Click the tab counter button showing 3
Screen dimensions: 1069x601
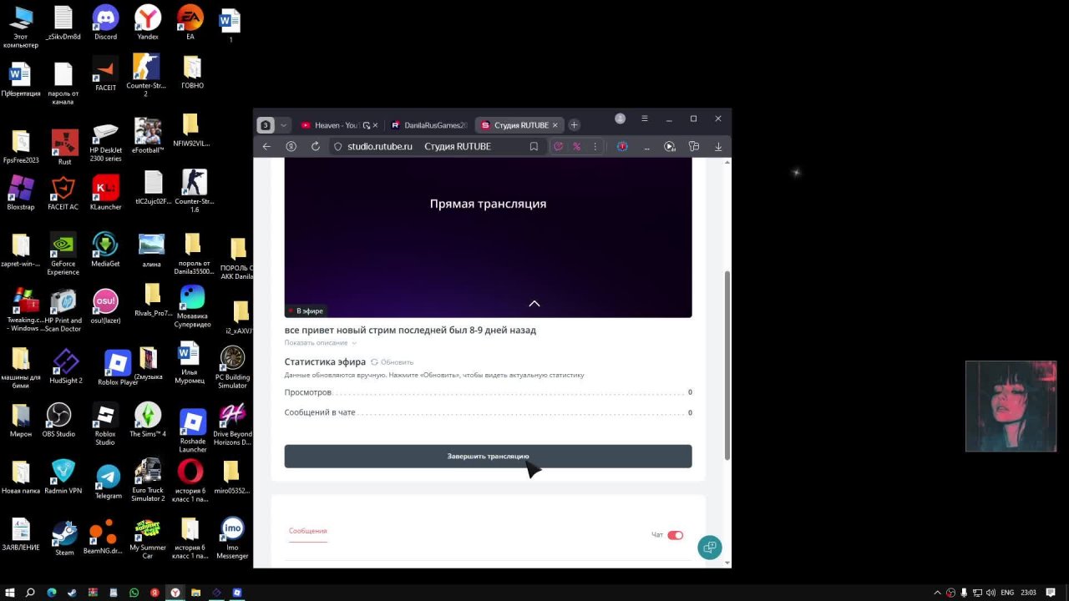click(266, 125)
